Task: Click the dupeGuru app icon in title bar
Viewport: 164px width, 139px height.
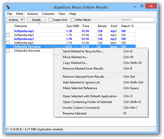Action: click(8, 7)
